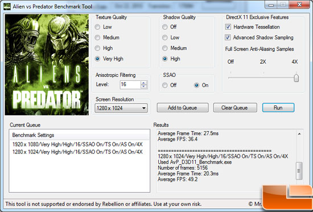Click the Benchmark Settings column header

point(80,135)
